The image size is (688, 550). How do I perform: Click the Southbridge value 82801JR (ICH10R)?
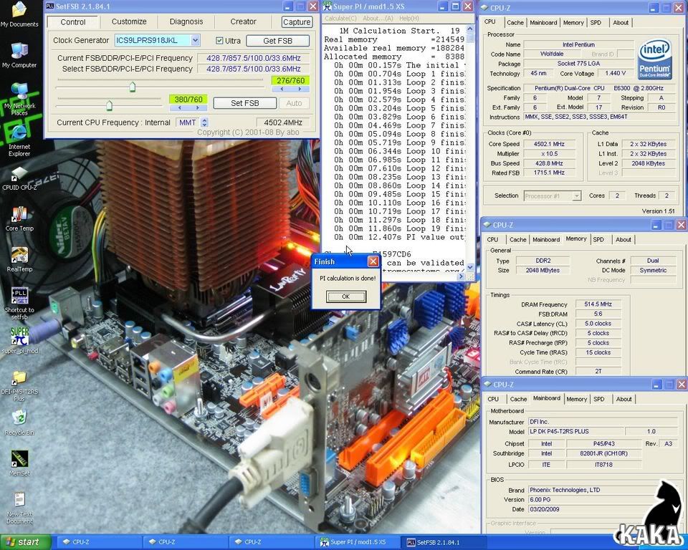coord(603,453)
